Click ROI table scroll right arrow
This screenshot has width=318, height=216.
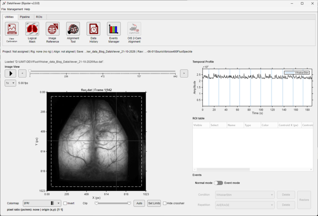click(x=311, y=170)
